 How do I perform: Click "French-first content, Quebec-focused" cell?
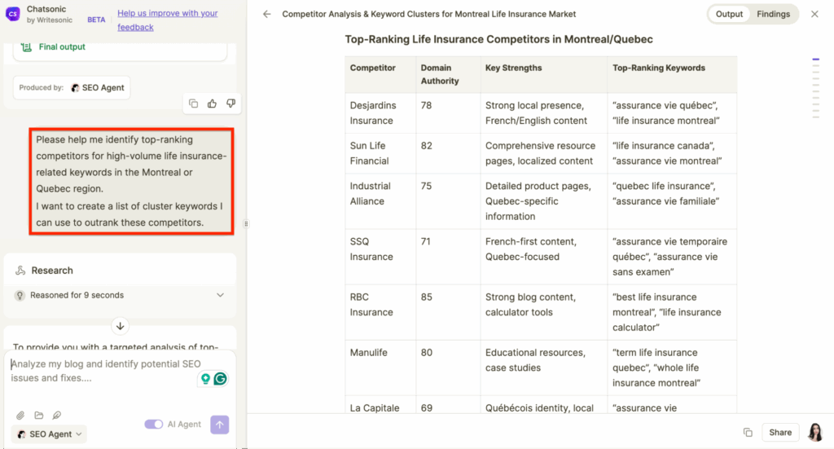point(544,257)
